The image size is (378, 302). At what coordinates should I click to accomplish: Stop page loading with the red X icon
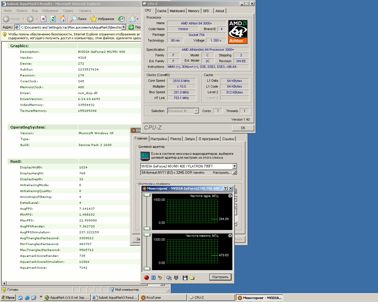pyautogui.click(x=43, y=19)
